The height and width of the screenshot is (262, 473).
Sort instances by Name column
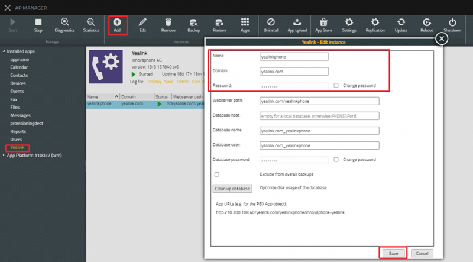(102, 97)
